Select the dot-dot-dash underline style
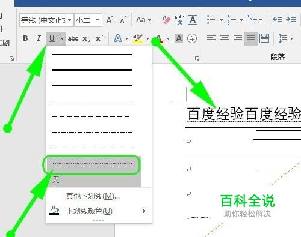This screenshot has height=237, width=301. [x=92, y=148]
